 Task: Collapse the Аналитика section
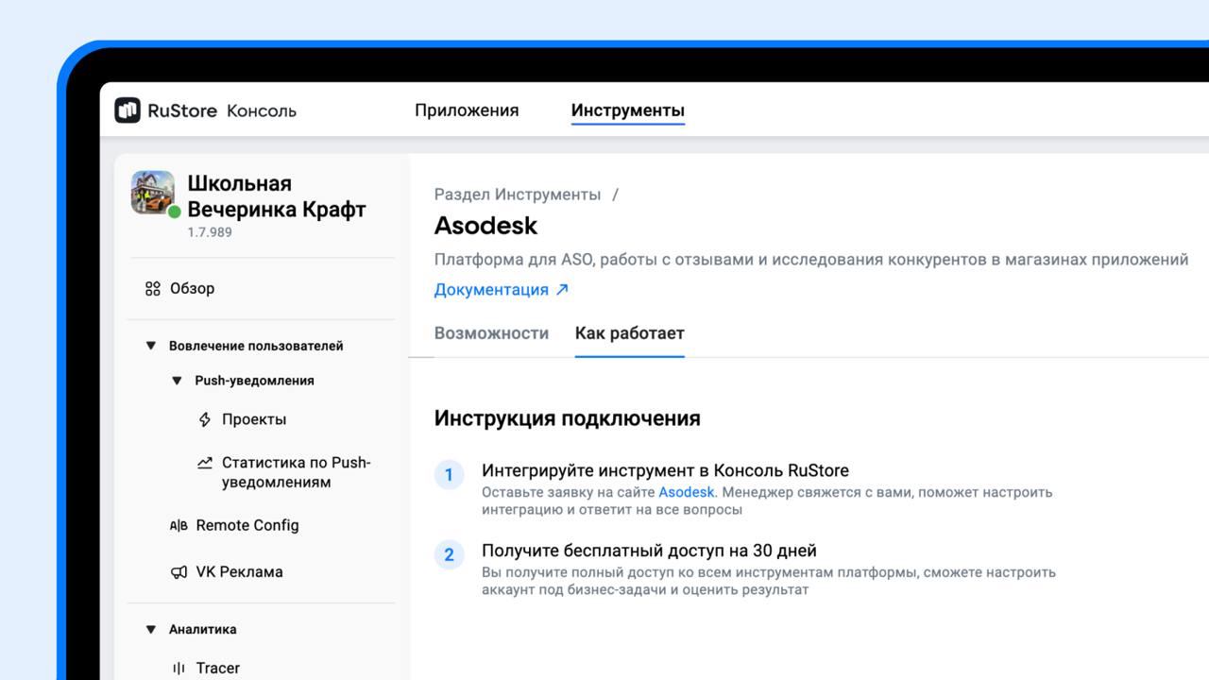[150, 629]
